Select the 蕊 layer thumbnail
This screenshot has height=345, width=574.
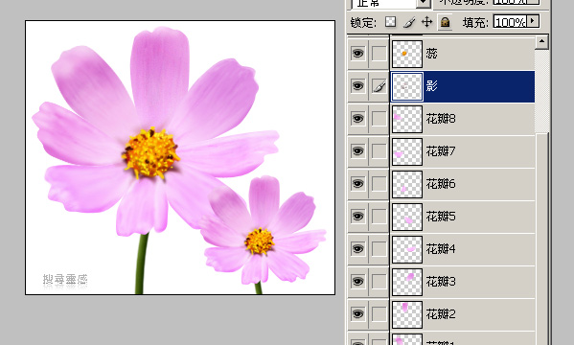pos(407,54)
